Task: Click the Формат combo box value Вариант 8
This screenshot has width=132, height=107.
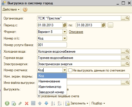Action: (50, 32)
